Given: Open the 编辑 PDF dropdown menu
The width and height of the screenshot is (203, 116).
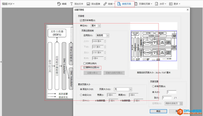Looking at the screenshot, I should coord(8,4).
